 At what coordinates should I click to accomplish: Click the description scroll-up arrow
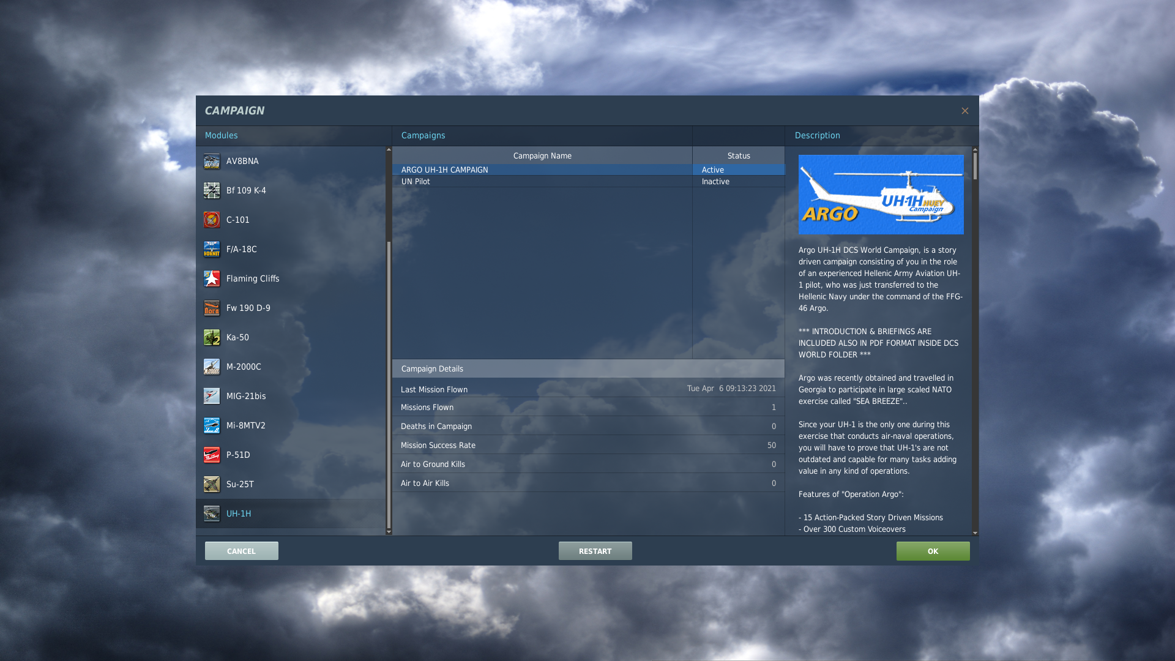click(975, 149)
